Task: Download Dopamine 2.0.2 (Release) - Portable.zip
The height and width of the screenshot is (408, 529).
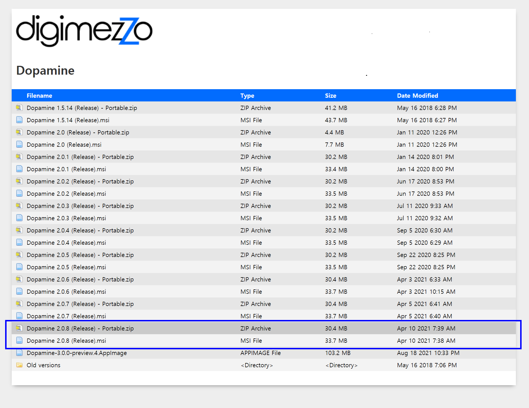Action: 80,181
